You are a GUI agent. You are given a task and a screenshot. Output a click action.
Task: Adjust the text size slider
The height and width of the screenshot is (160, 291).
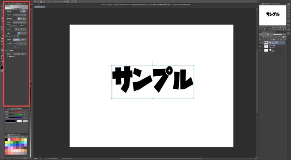(14, 25)
